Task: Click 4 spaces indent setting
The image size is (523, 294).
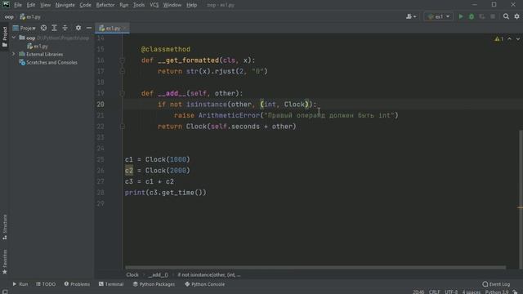Action: 472,292
